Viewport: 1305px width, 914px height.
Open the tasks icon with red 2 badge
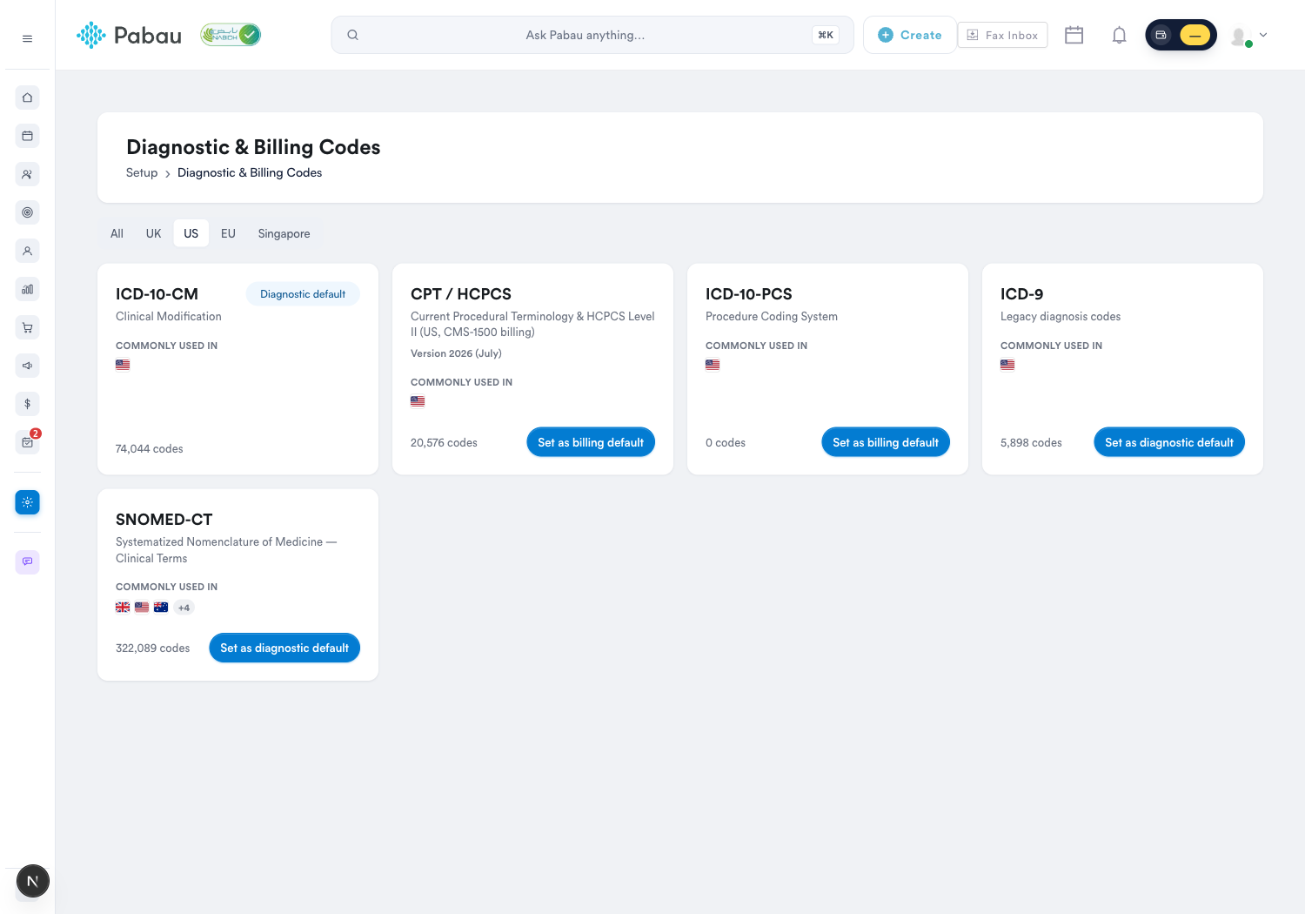[27, 442]
